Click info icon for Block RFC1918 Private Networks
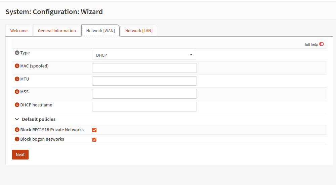Viewport: 336px width, 185px height. coord(17,130)
